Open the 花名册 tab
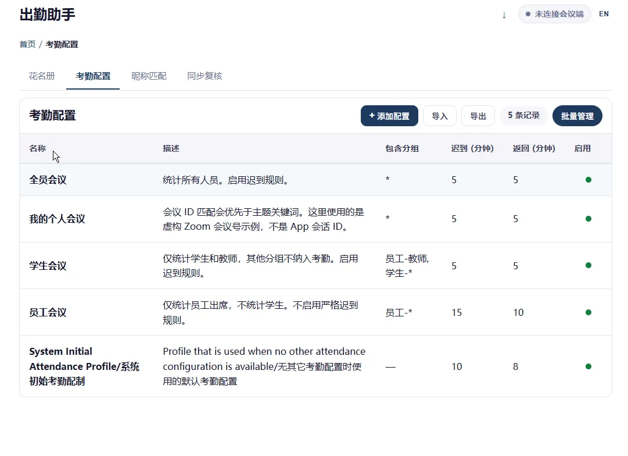Viewport: 628px width, 456px height. (42, 76)
